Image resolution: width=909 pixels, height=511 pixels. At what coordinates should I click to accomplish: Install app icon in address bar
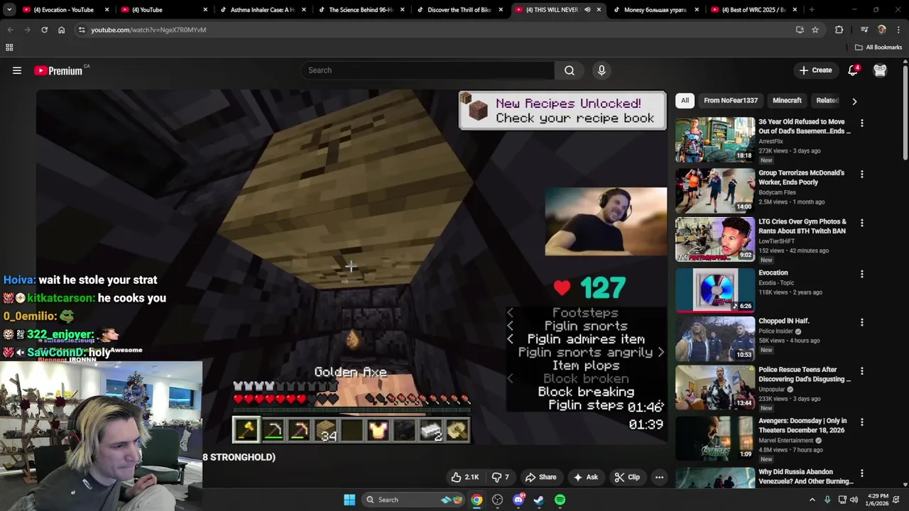pos(800,30)
